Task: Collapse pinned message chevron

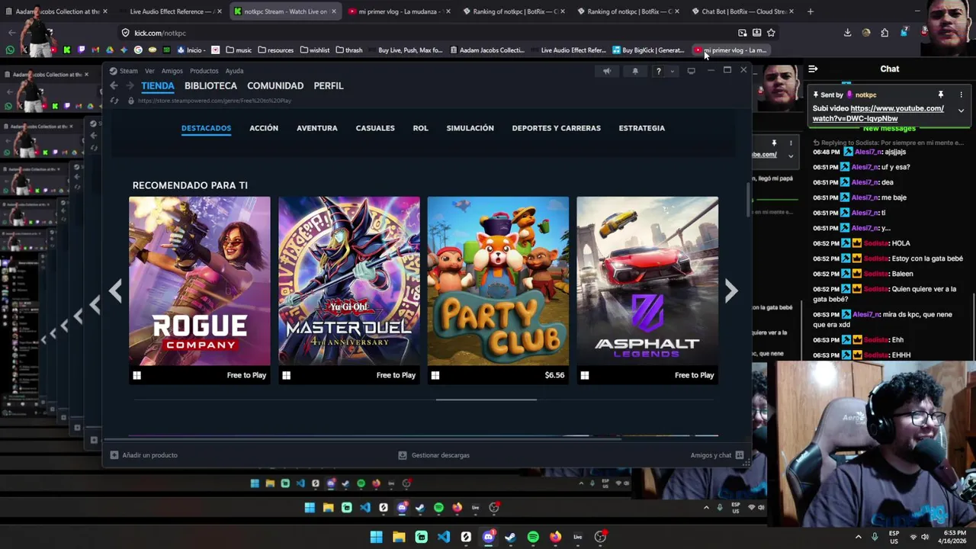Action: pos(961,111)
